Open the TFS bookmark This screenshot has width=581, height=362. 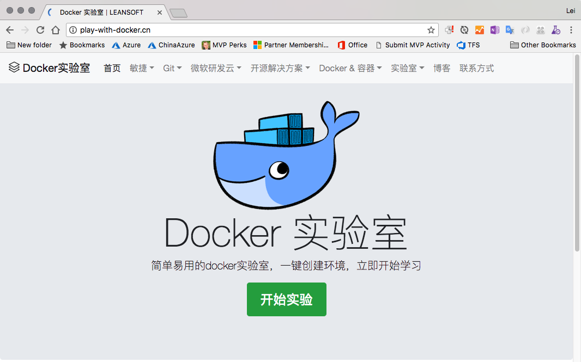[468, 45]
